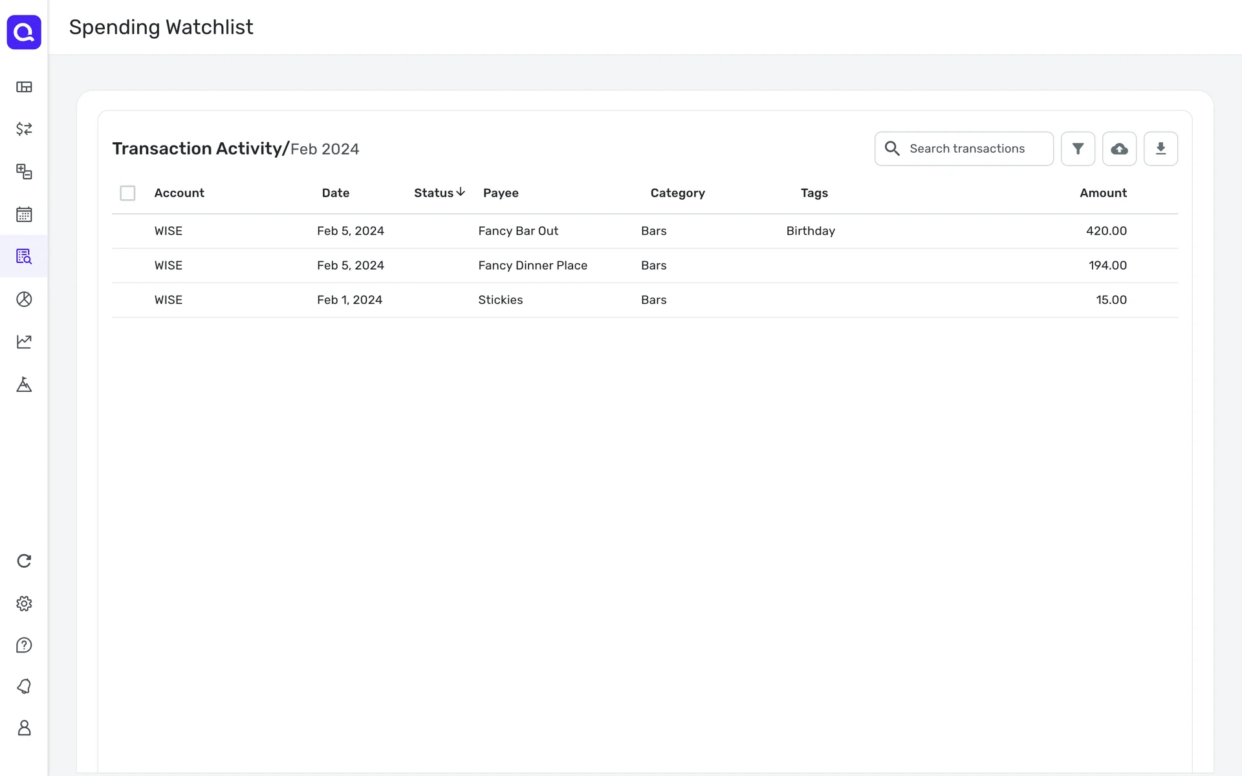This screenshot has width=1242, height=776.
Task: Click the cloud upload import button
Action: 1119,149
